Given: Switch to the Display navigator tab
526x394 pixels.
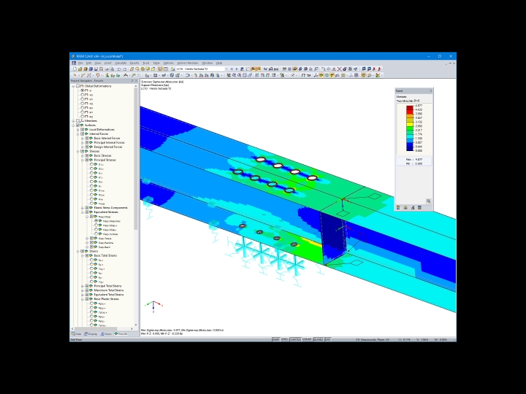Looking at the screenshot, I should (x=91, y=334).
